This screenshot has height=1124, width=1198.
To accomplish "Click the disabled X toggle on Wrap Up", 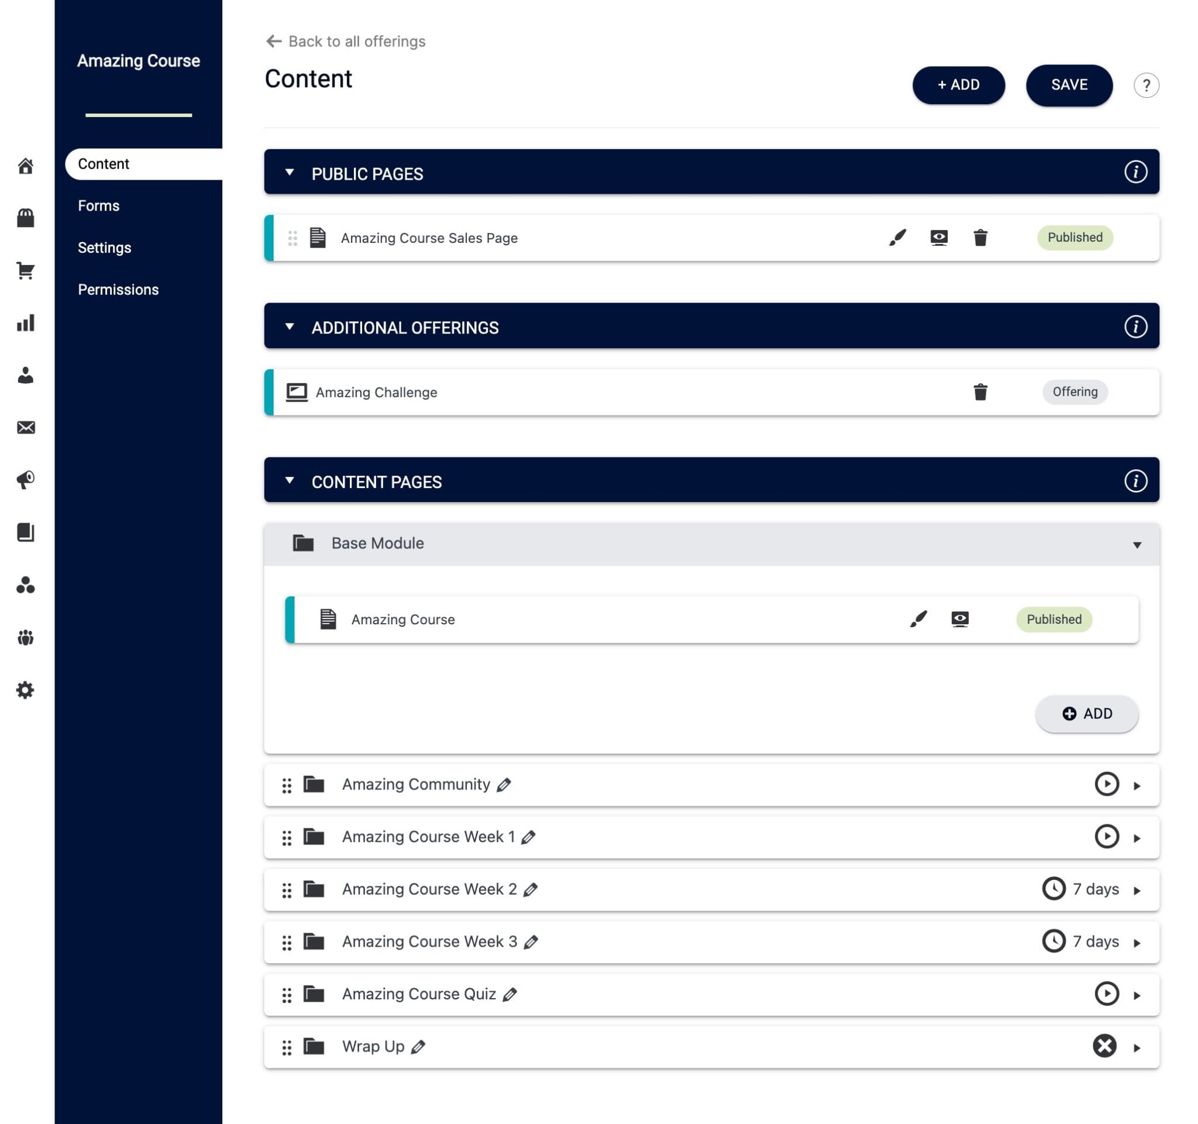I will pyautogui.click(x=1104, y=1047).
